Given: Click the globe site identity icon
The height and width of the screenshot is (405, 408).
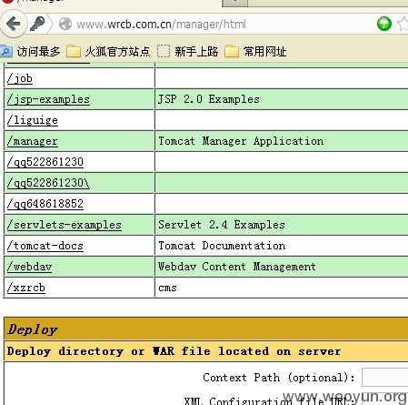Looking at the screenshot, I should pos(65,24).
